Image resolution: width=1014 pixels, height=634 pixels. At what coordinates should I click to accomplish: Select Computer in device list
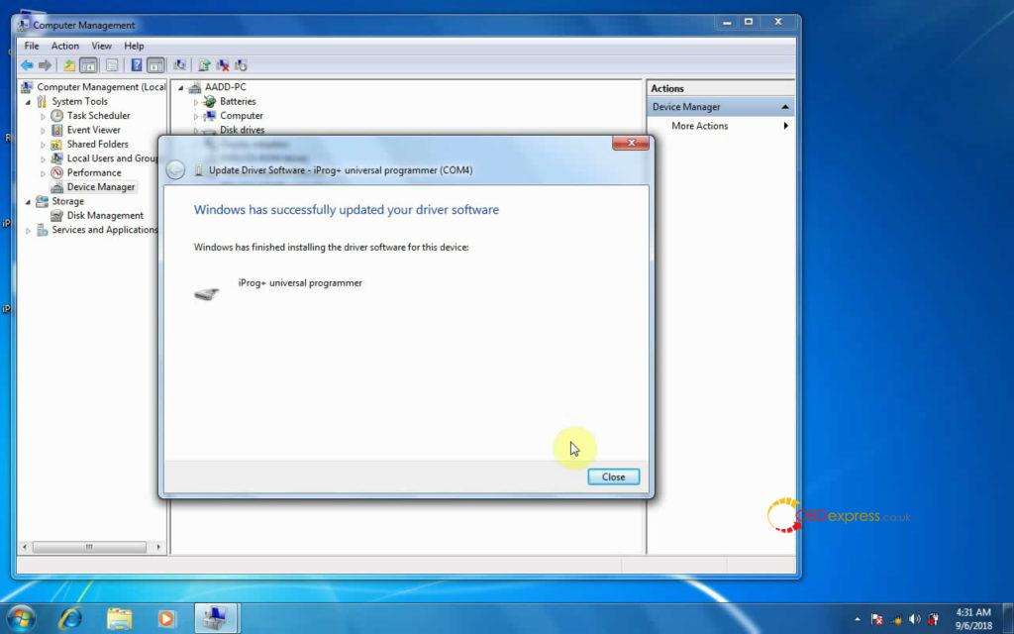242,115
